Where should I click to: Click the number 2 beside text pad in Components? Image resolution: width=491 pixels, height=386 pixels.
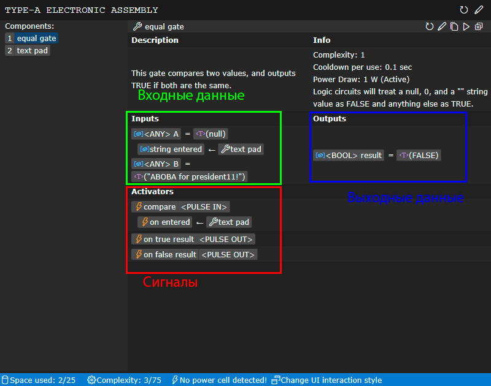10,51
